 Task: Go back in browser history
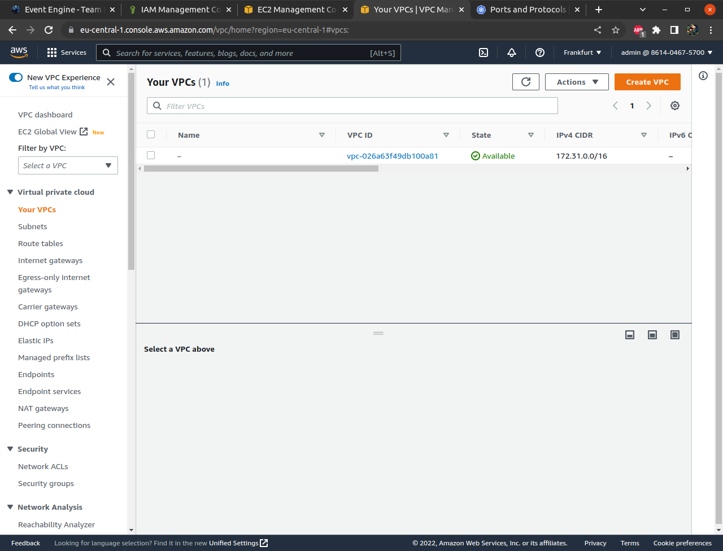pyautogui.click(x=12, y=30)
